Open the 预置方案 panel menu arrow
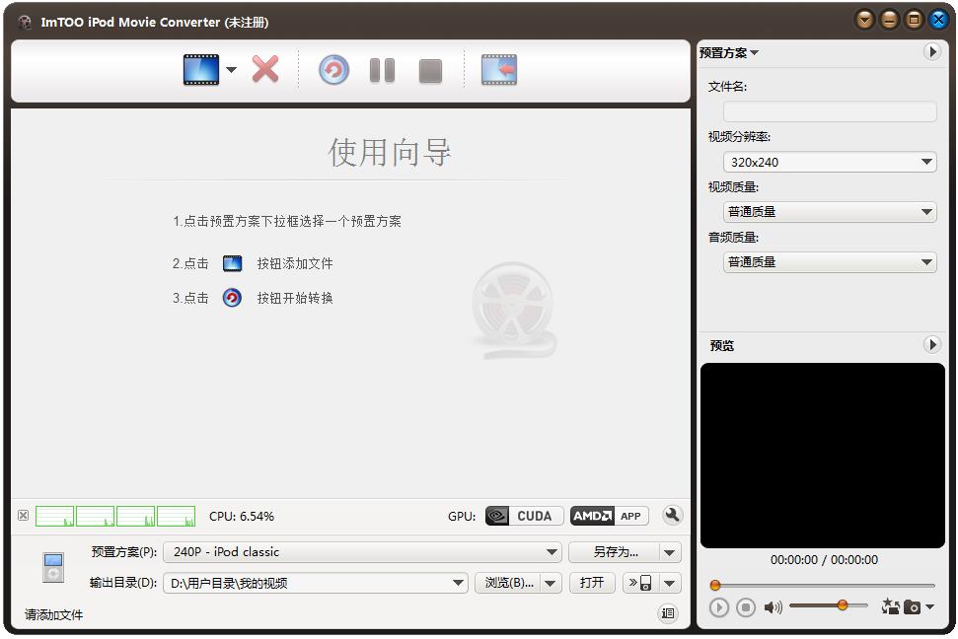Image resolution: width=958 pixels, height=639 pixels. (x=930, y=51)
